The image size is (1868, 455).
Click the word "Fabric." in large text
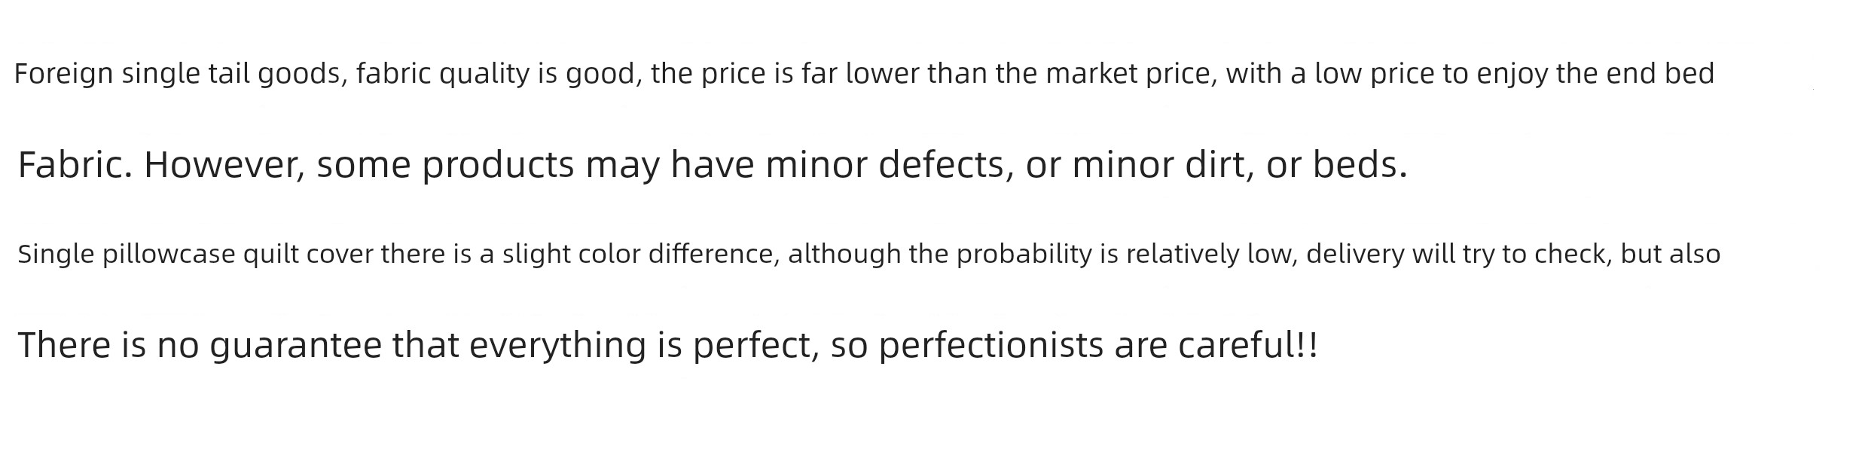(75, 165)
